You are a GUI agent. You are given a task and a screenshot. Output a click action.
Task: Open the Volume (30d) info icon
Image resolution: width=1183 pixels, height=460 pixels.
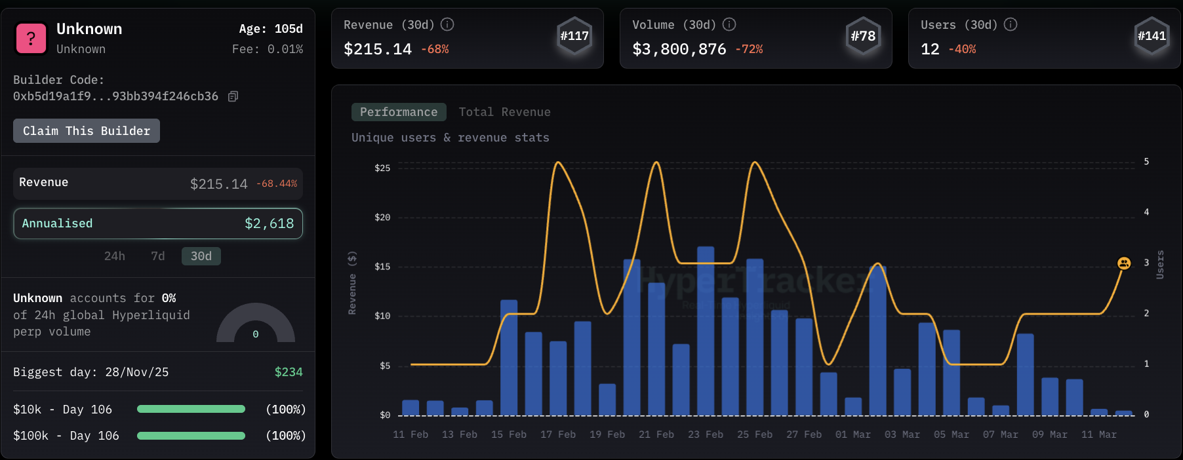(729, 25)
